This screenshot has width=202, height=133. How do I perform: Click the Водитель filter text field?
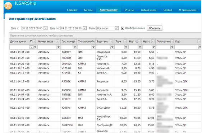pos(103,47)
